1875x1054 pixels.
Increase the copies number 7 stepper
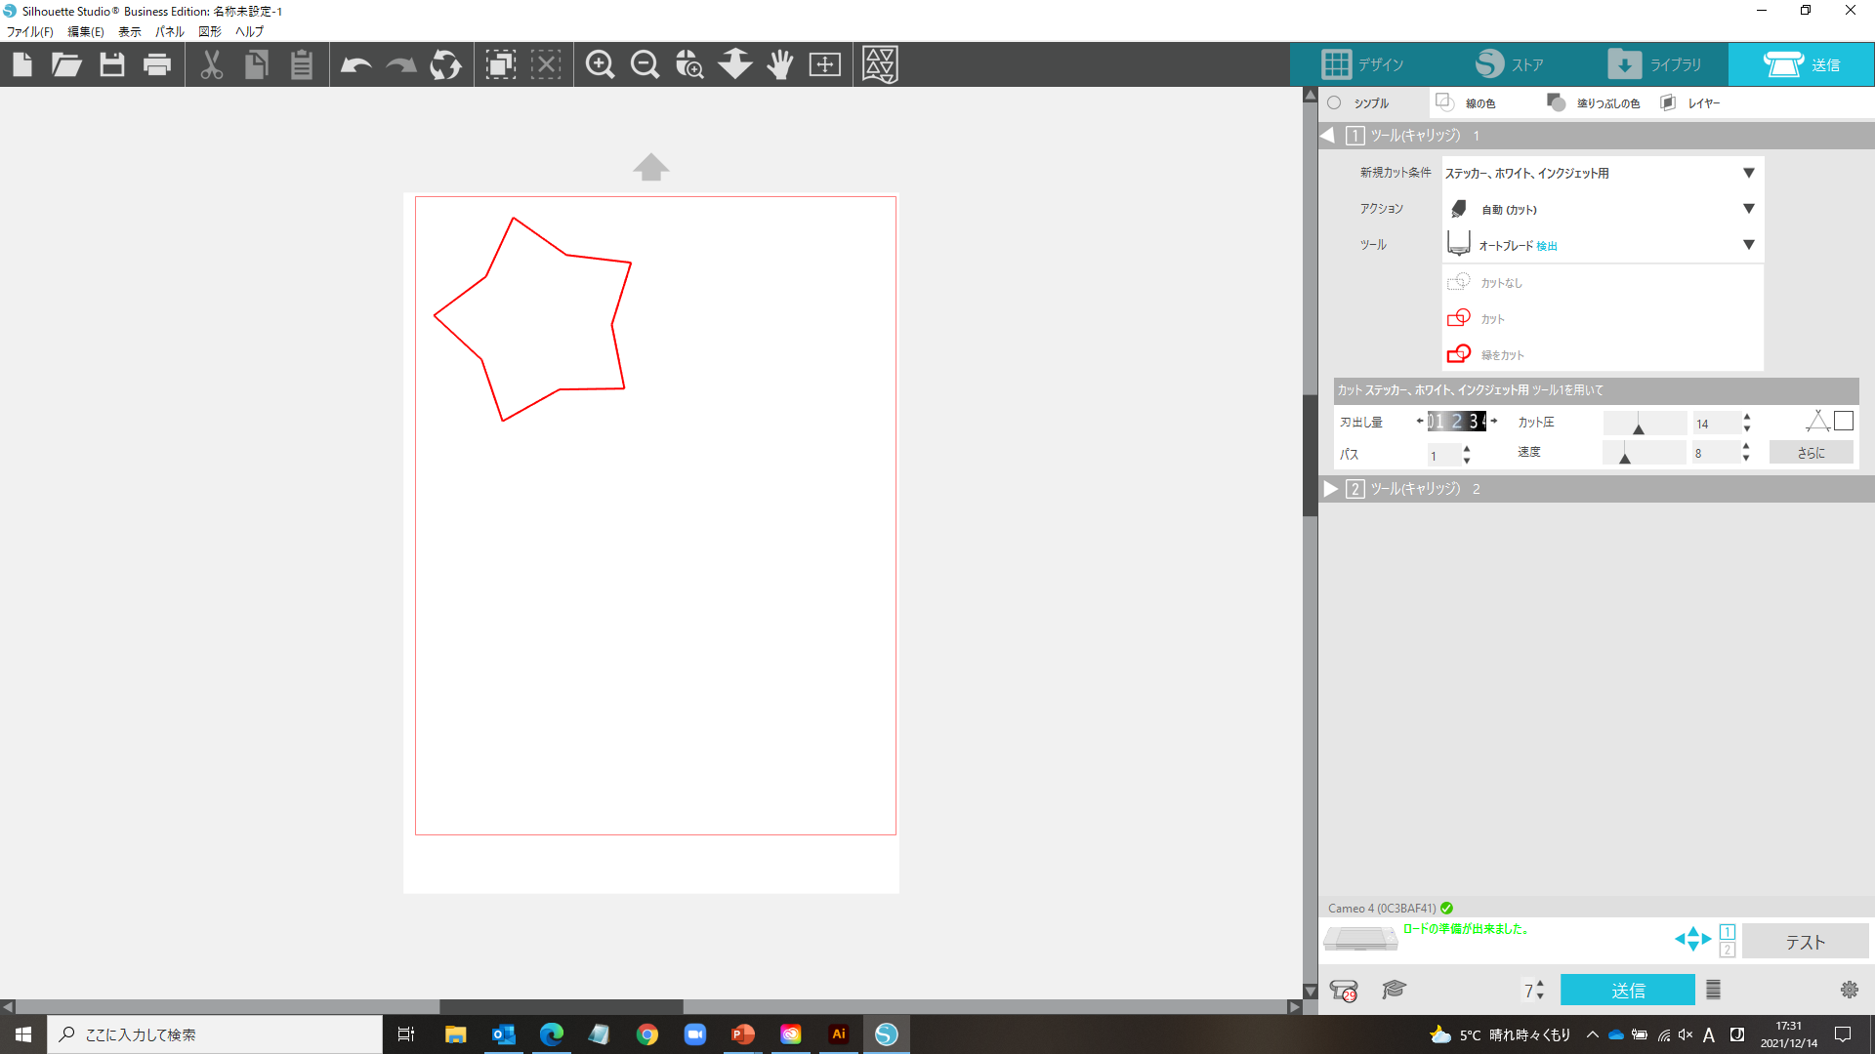coord(1540,984)
